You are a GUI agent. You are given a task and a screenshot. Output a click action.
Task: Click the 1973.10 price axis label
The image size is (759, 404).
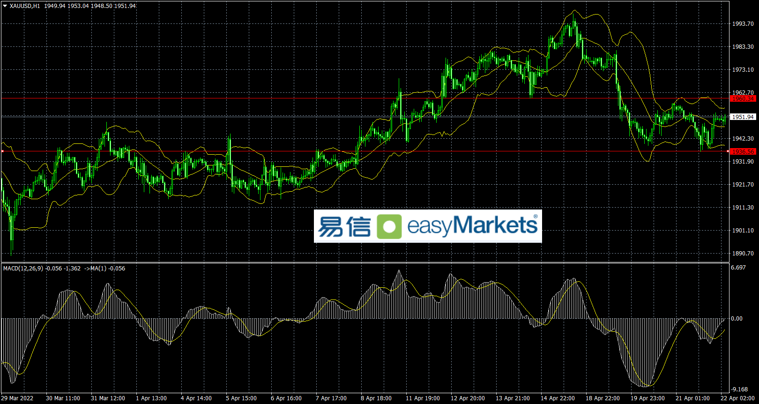coord(743,70)
